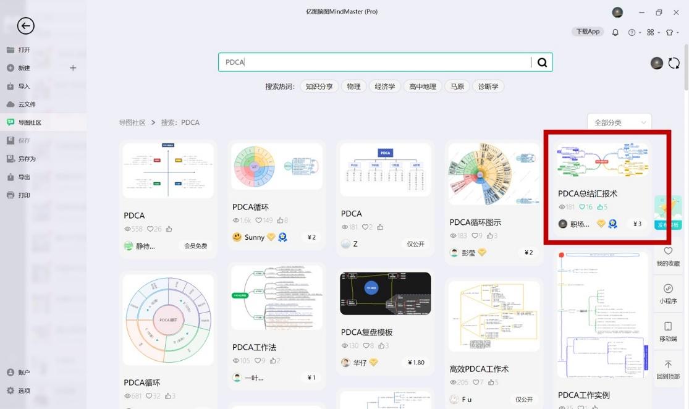Like the PDCA复盘模板 card thumbs-up
This screenshot has height=409, width=689.
click(x=381, y=346)
